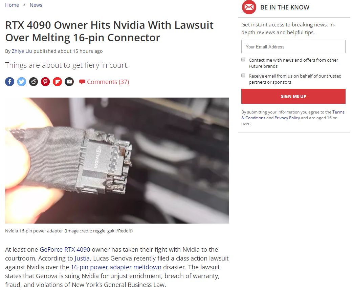The image size is (352, 290).
Task: Open the comments speech bubble icon
Action: [x=82, y=82]
